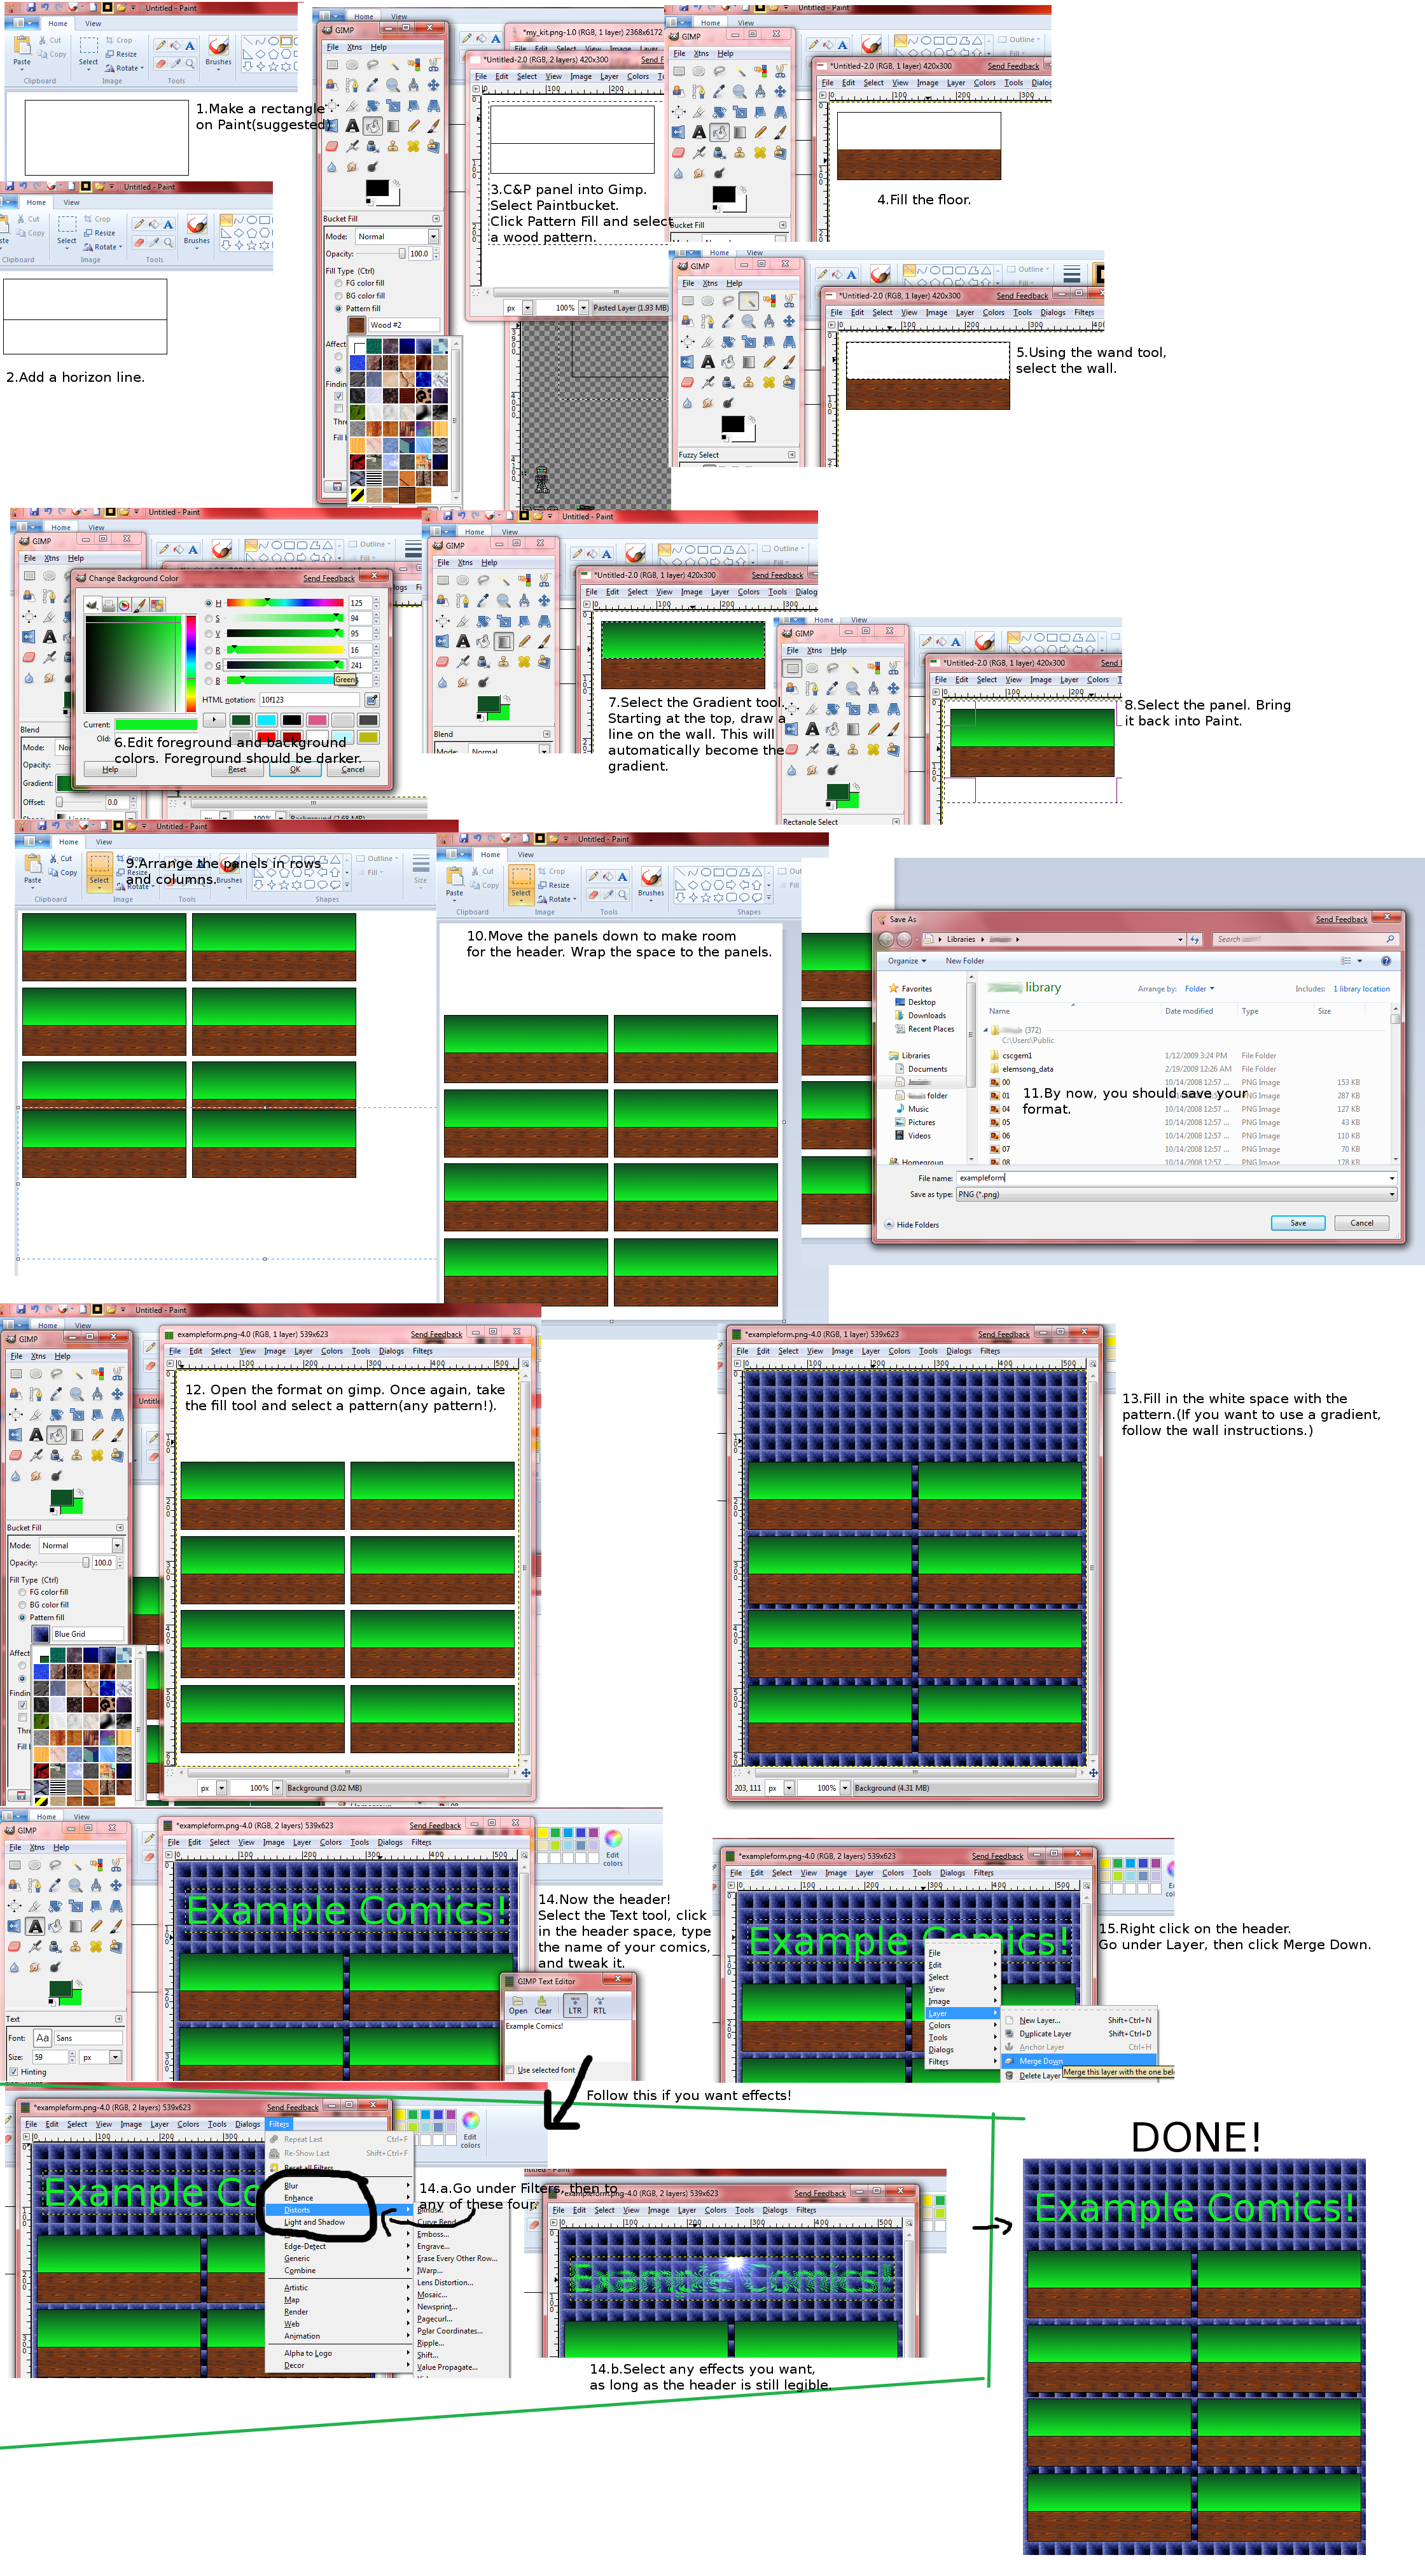Select Crop tool in Blue Grid toolbox
The height and width of the screenshot is (2576, 1425).
tap(36, 1415)
